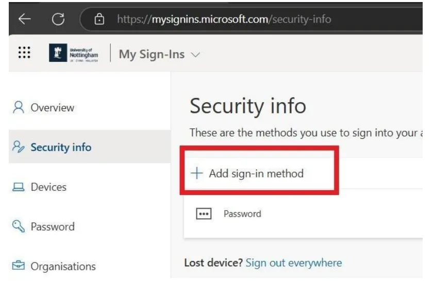434x293 pixels.
Task: Click the plus icon for adding sign-in method
Action: pyautogui.click(x=197, y=173)
